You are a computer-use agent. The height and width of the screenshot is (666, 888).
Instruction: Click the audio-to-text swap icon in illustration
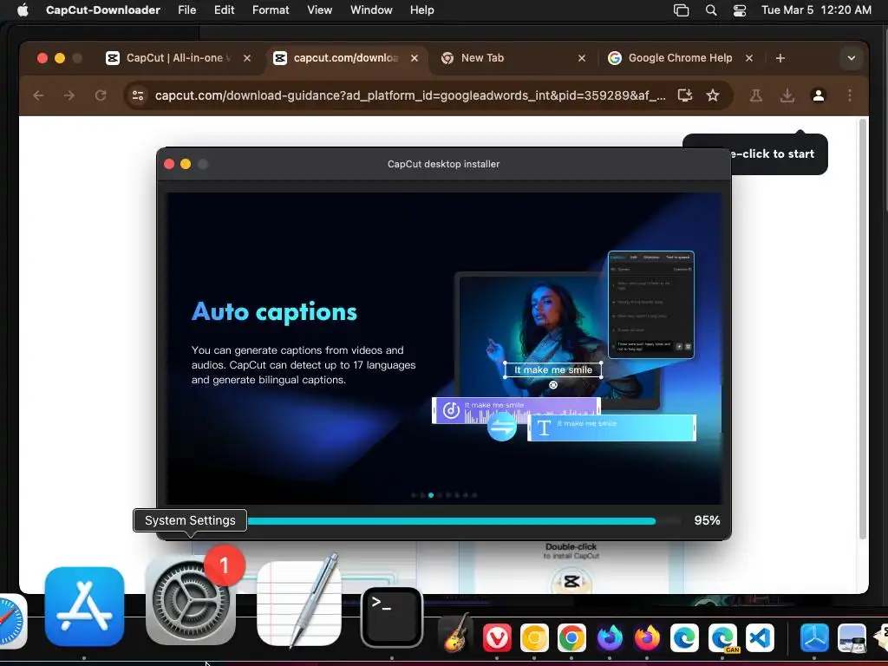pyautogui.click(x=502, y=426)
